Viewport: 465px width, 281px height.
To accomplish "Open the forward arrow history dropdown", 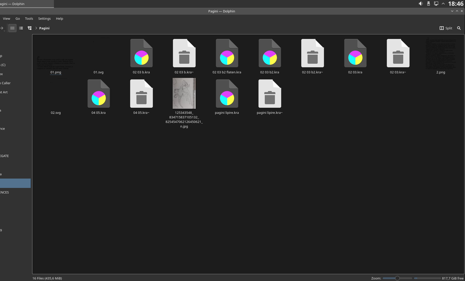I will [x=4, y=31].
